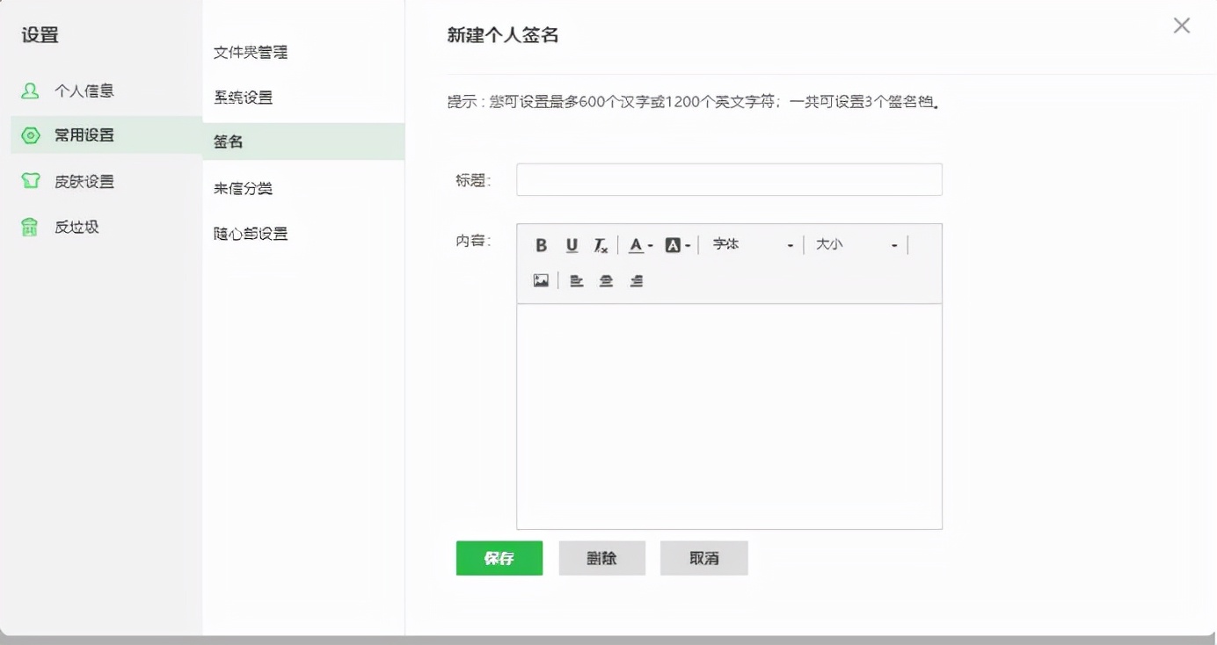Viewport: 1217px width, 645px height.
Task: Cancel editing via the 取消 button
Action: pos(703,558)
